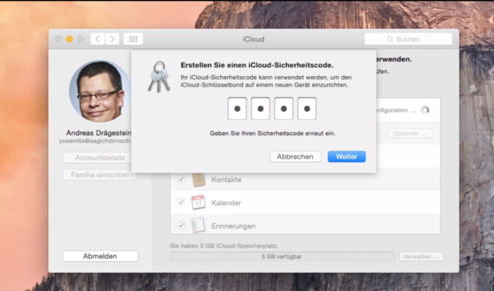This screenshot has width=494, height=291.
Task: Show all preferences grid icon
Action: click(133, 39)
